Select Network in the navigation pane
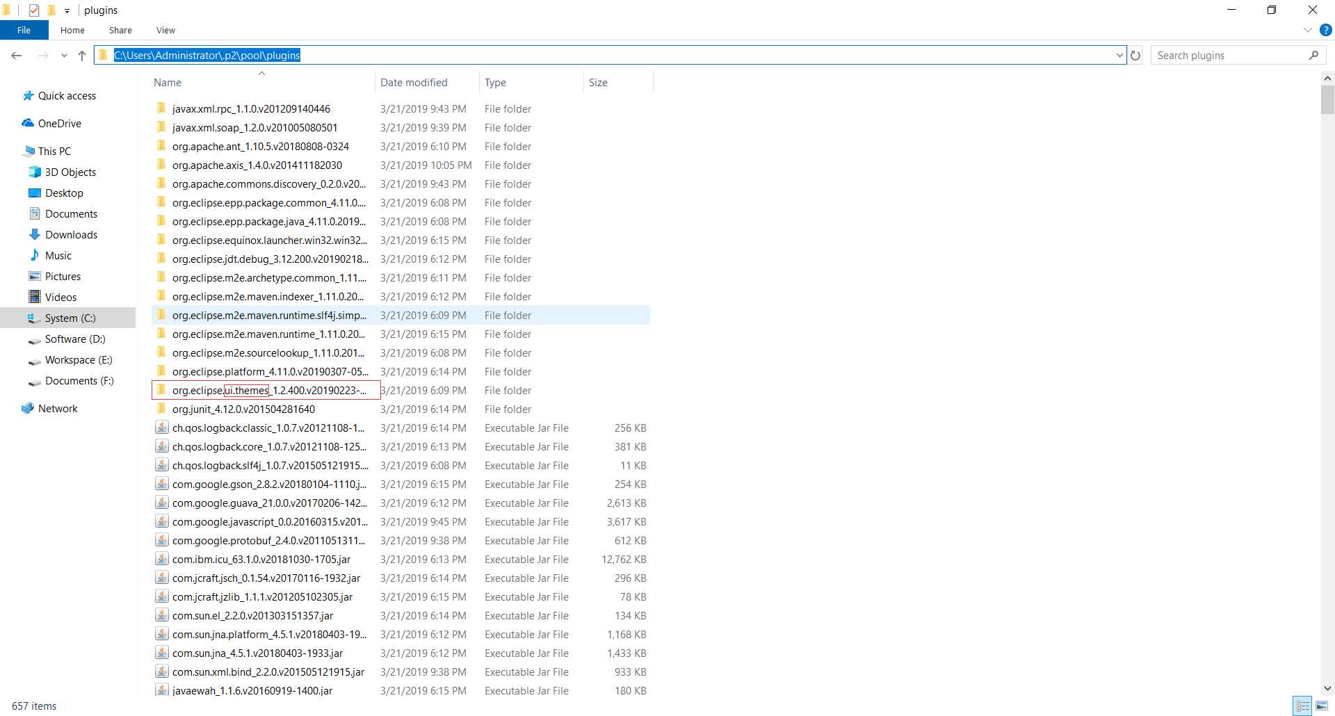 point(58,409)
